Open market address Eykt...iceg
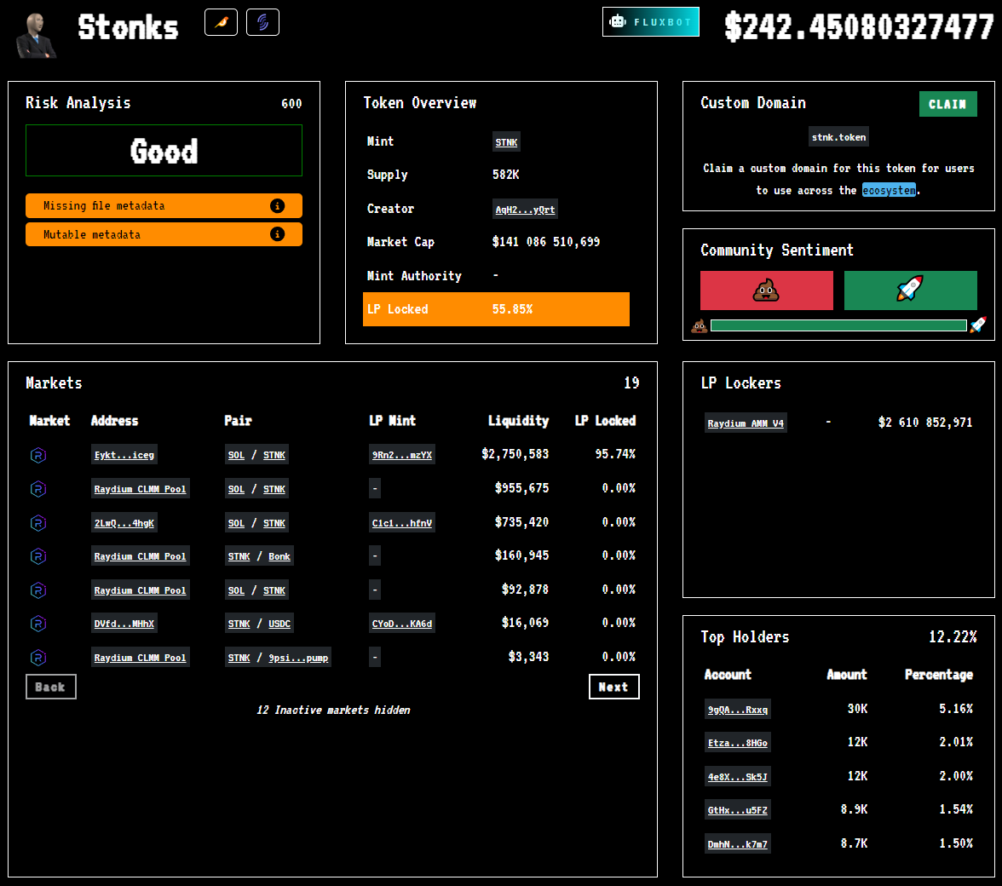 point(124,455)
